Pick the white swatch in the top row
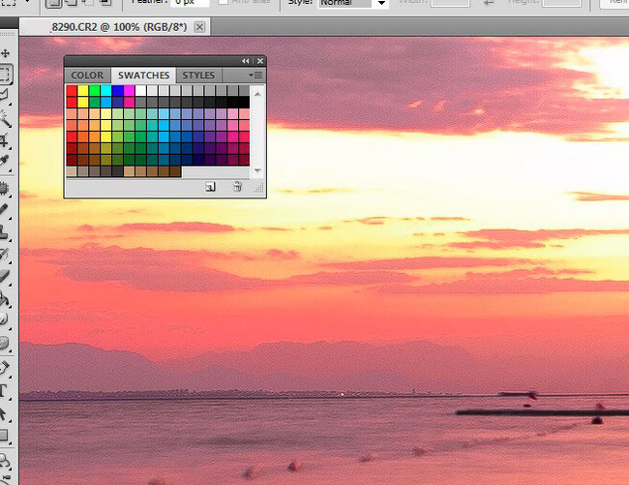629x485 pixels. [x=141, y=90]
